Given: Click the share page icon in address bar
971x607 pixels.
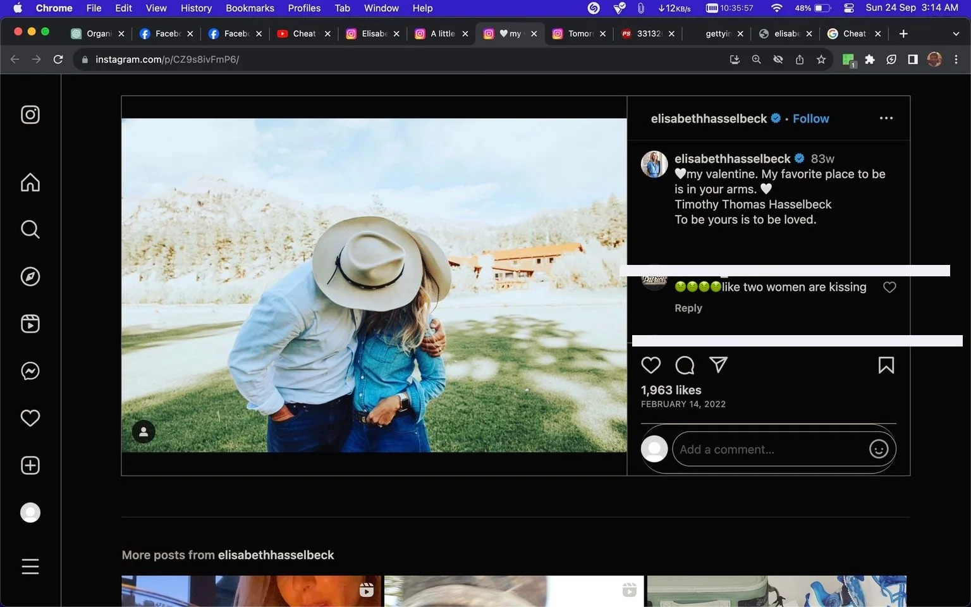Looking at the screenshot, I should tap(800, 59).
